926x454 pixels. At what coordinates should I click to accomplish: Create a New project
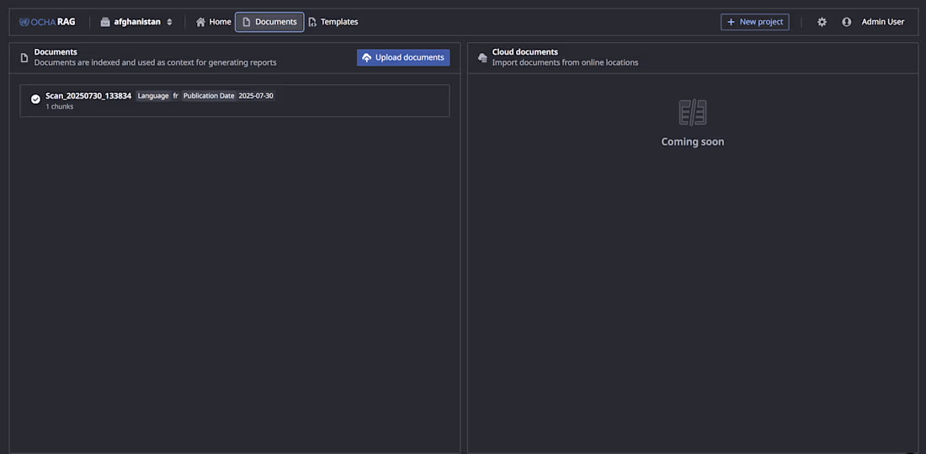tap(754, 22)
